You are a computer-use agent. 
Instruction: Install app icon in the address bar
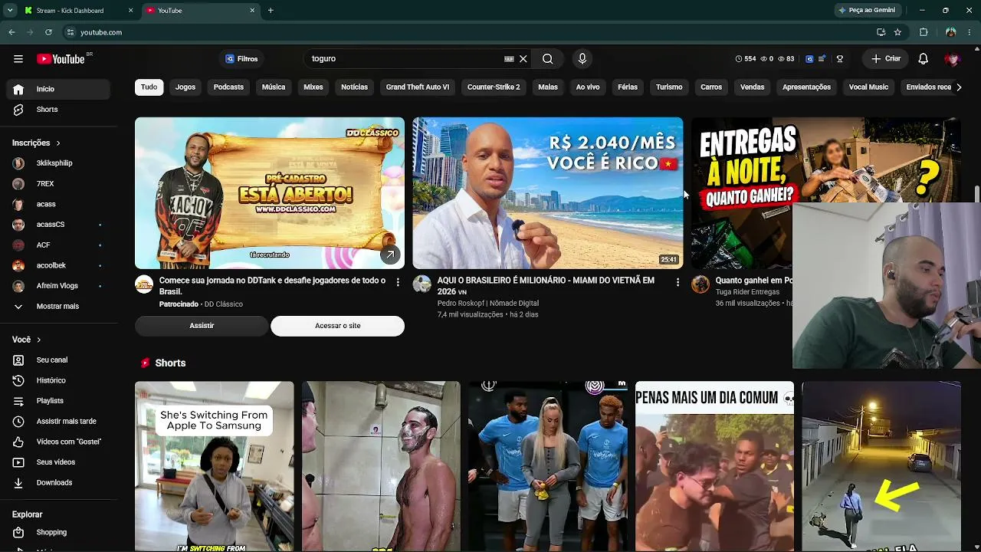click(881, 32)
